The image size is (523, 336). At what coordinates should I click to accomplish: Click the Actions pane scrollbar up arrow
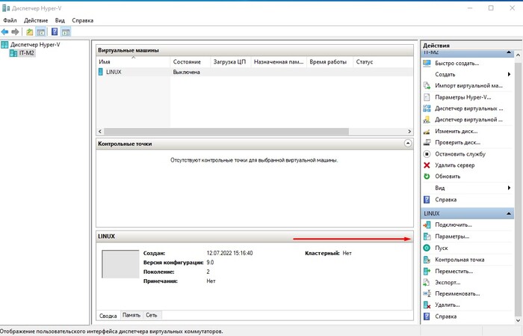coord(518,55)
